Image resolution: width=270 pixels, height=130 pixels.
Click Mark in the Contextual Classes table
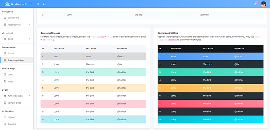(x=56, y=56)
